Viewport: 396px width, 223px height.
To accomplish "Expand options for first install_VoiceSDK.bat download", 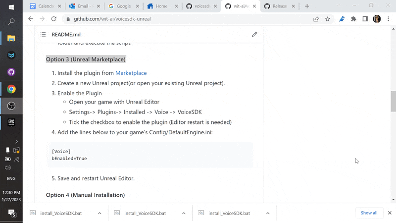I will coord(100,213).
